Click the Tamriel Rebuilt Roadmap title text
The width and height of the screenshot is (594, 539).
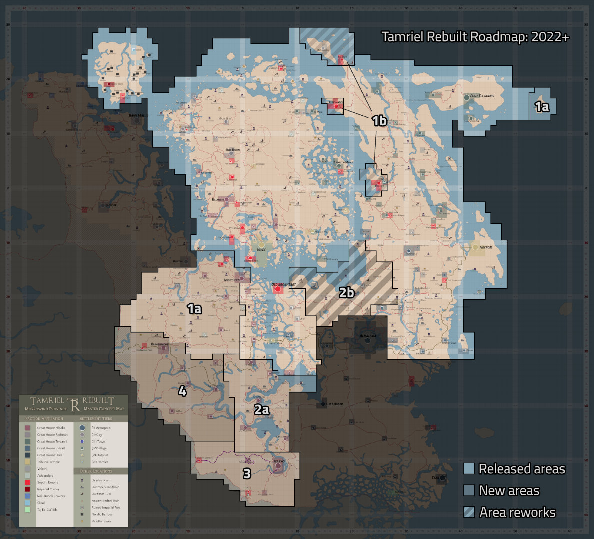[x=475, y=37]
